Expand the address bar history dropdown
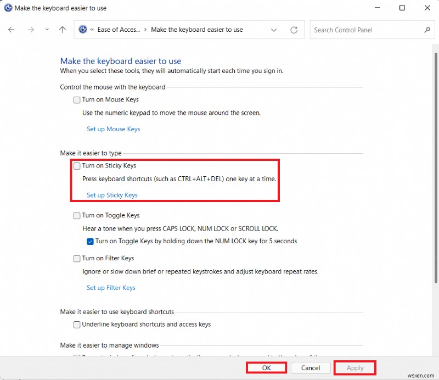This screenshot has width=439, height=380. pos(273,30)
